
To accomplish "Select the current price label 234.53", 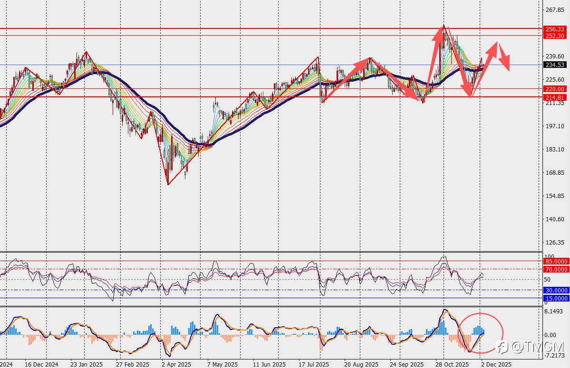I will [555, 65].
